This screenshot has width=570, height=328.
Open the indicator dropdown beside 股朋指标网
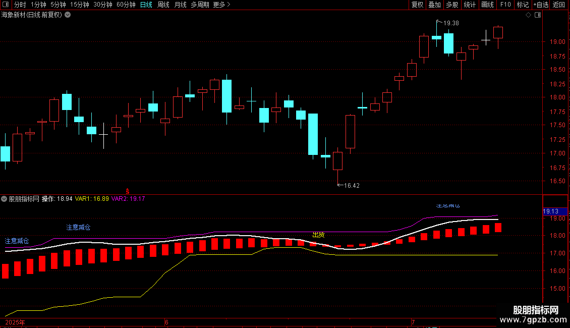(x=4, y=199)
